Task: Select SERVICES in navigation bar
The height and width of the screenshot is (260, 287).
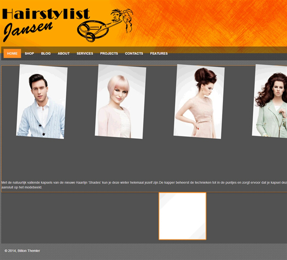Action: pyautogui.click(x=85, y=53)
